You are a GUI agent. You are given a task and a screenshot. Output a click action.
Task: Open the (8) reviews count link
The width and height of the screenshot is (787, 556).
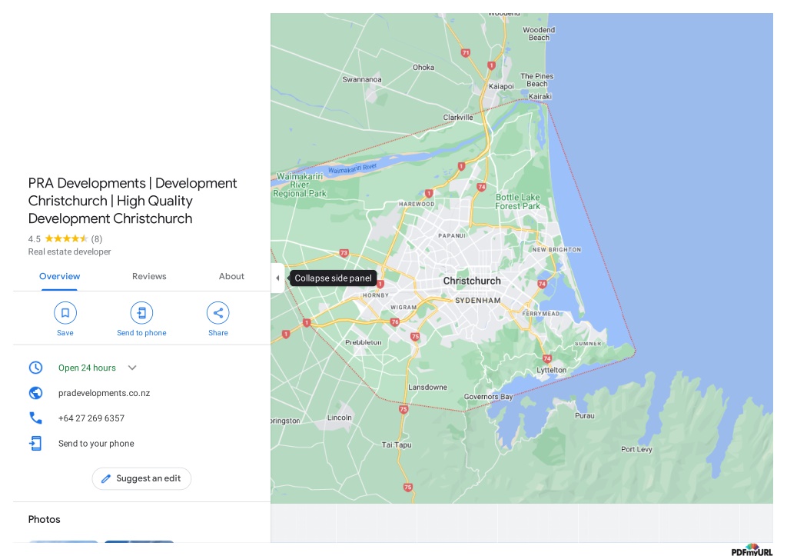click(x=97, y=239)
